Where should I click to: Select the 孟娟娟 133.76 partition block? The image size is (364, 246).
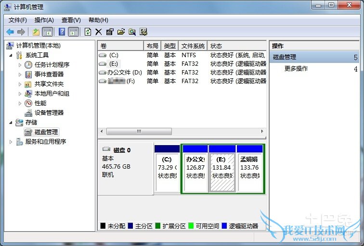(250, 169)
